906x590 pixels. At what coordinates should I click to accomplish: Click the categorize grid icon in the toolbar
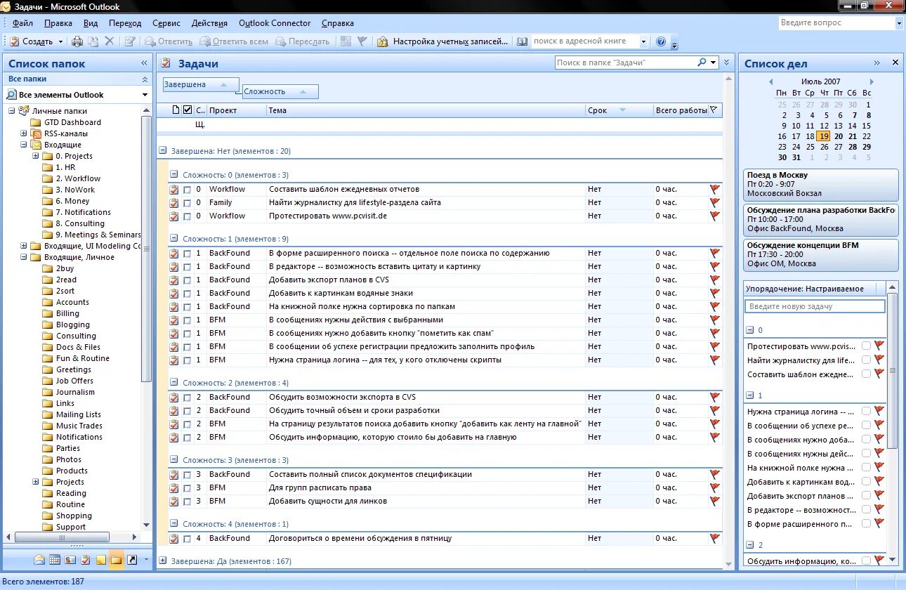click(346, 41)
